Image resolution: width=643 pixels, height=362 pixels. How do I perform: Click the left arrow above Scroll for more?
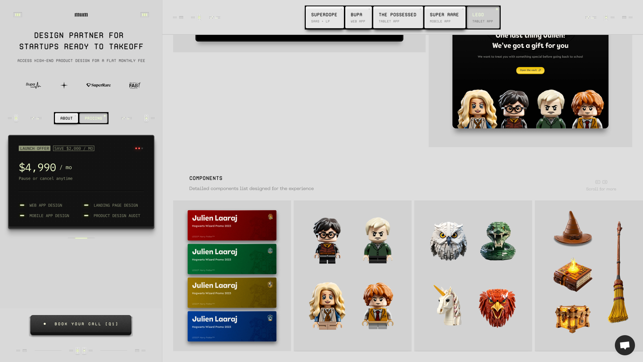pyautogui.click(x=597, y=182)
